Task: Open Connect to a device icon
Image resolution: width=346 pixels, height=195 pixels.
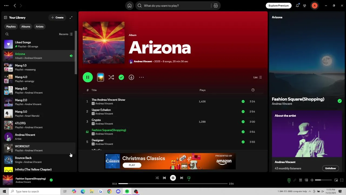Action: [x=306, y=180]
